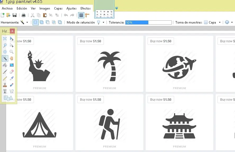Click the Statue of Liberty icon on canvas
Viewport: 235px width, 152px height.
(38, 66)
